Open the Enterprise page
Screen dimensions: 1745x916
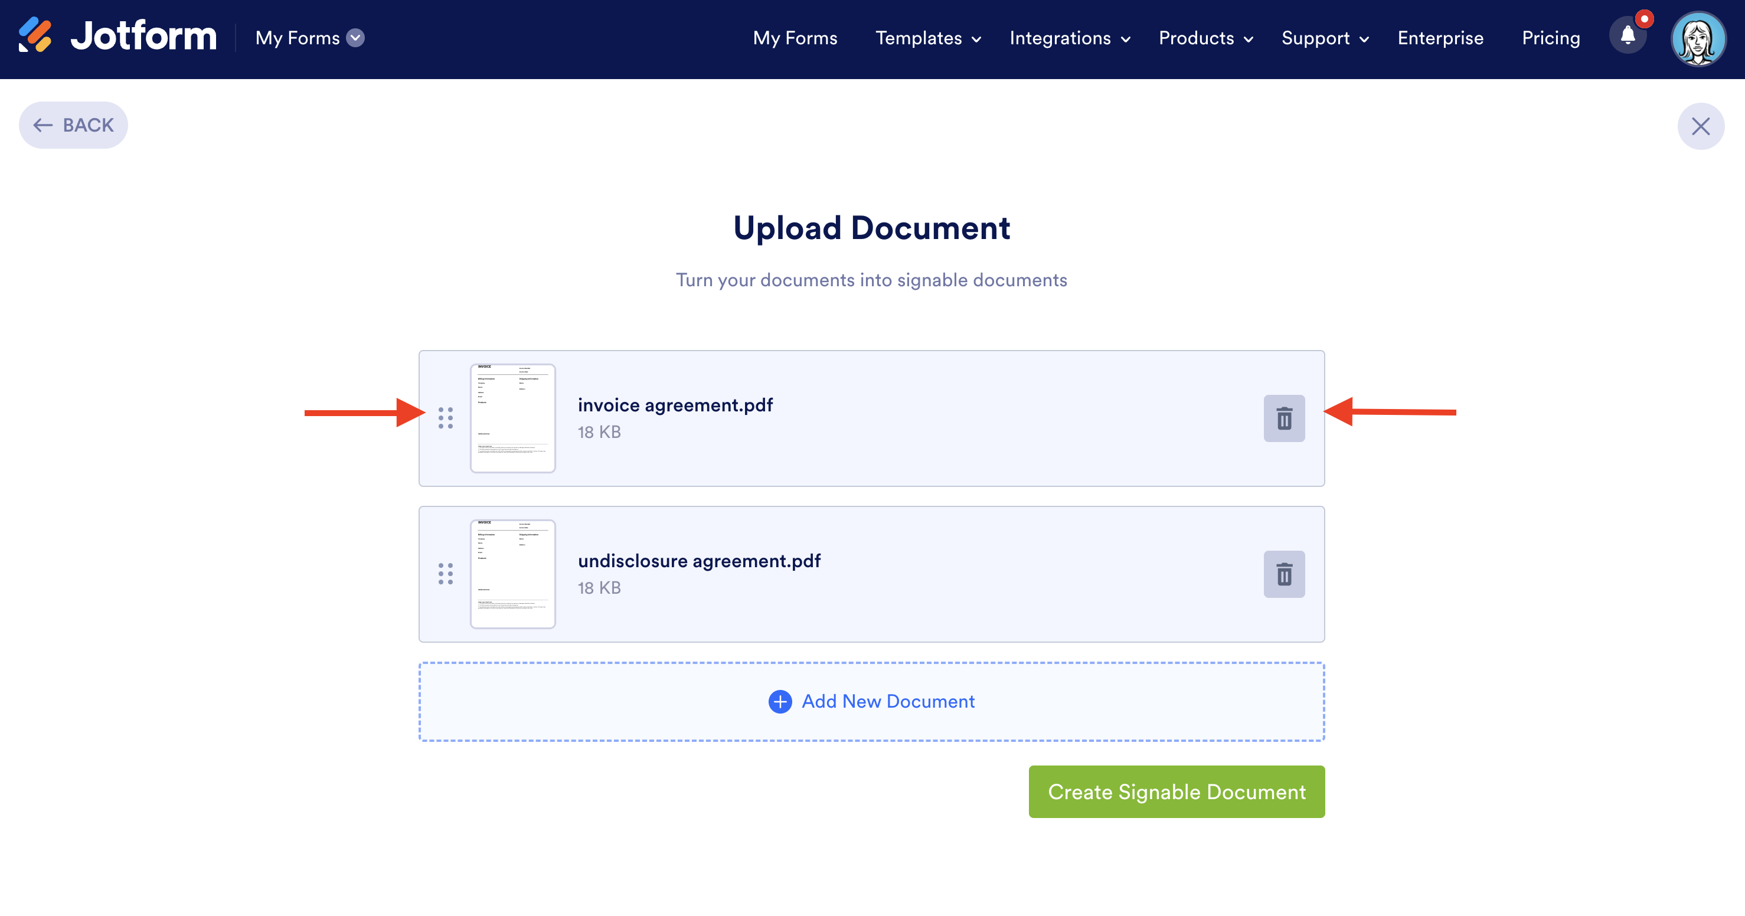pos(1440,38)
